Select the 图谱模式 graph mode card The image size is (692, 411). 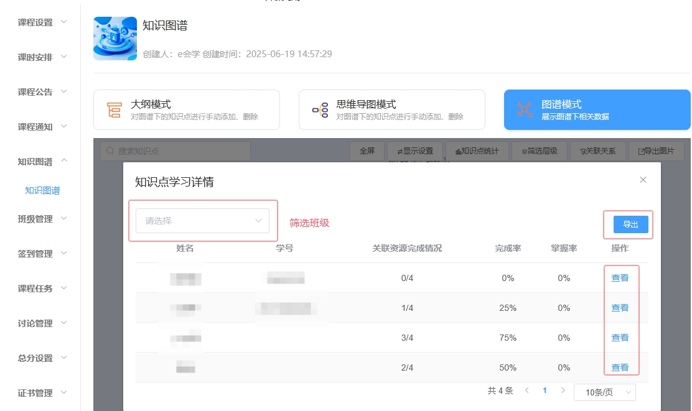click(597, 110)
